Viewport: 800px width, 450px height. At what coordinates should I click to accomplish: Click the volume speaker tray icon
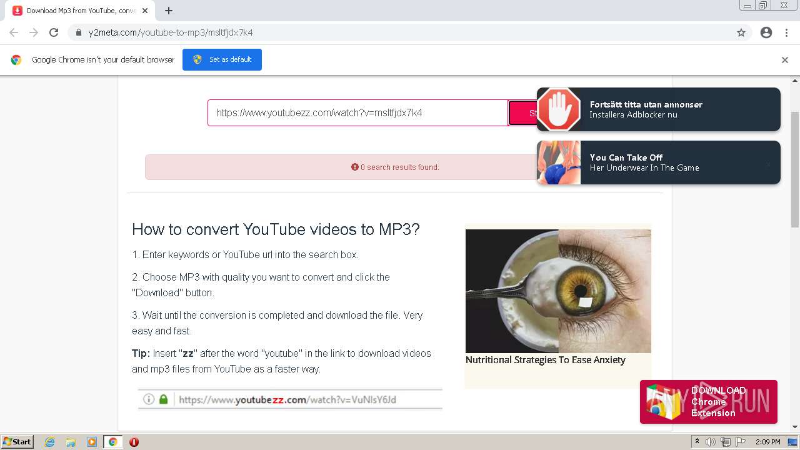click(711, 442)
